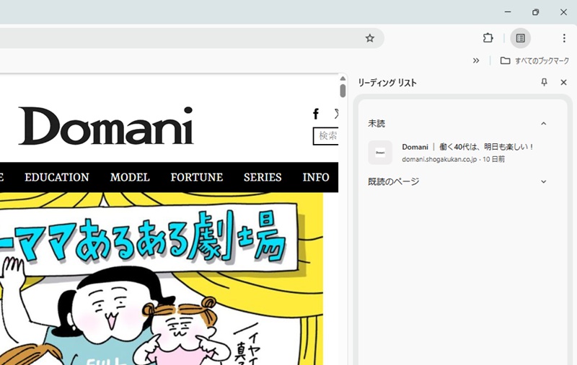The width and height of the screenshot is (577, 365).
Task: Close the リーディング リスト side panel
Action: pos(563,82)
